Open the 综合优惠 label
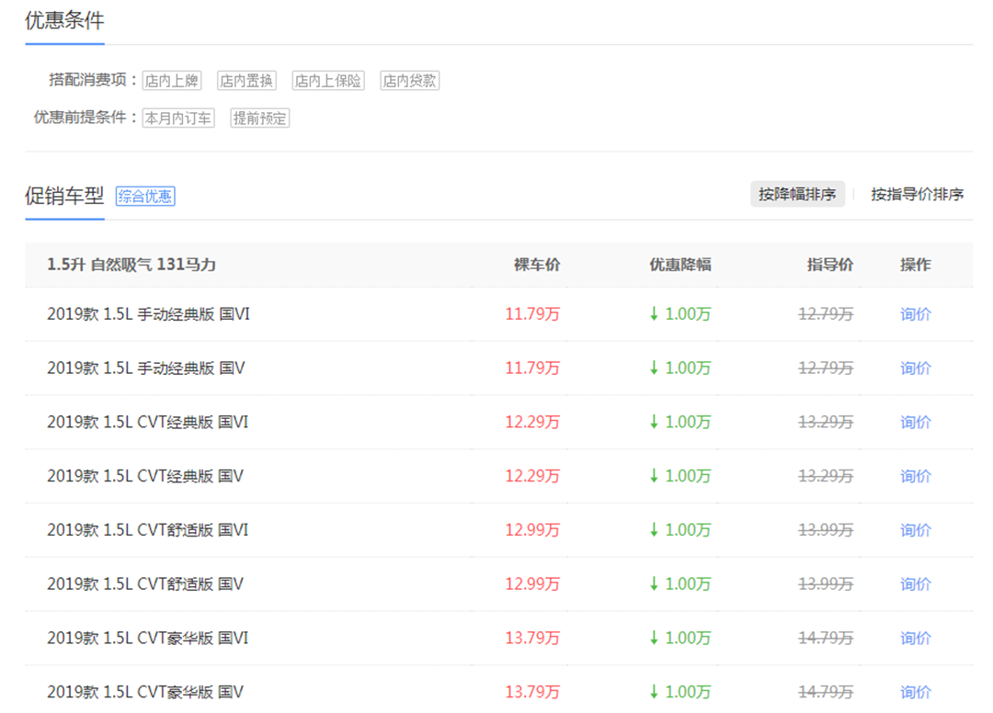 point(145,196)
